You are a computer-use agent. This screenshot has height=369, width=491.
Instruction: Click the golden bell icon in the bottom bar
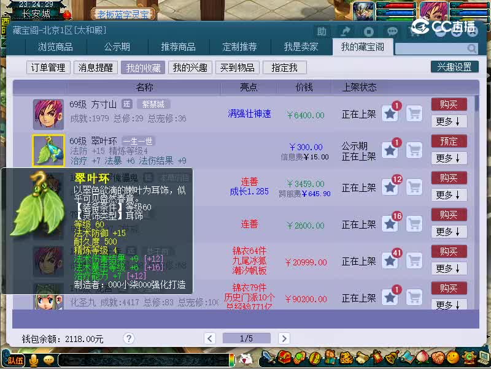[392, 358]
